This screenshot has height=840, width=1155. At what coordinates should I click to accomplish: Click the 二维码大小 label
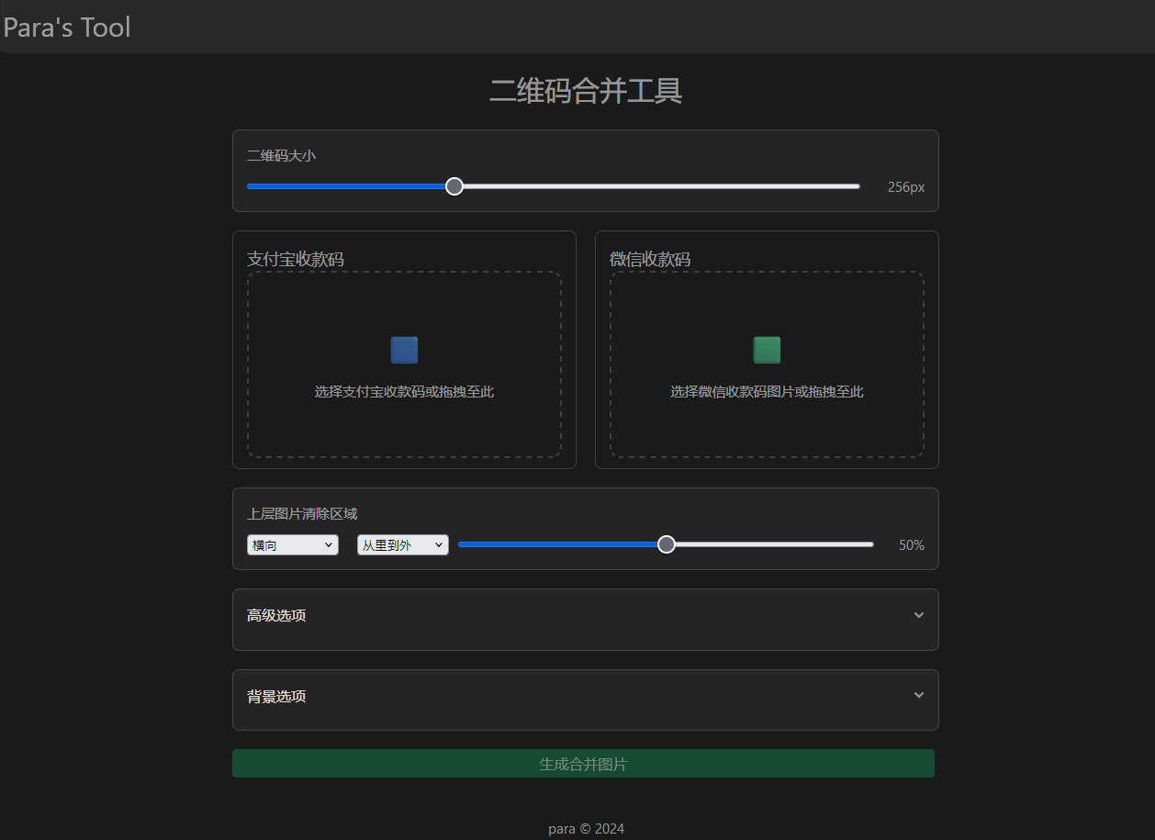(282, 156)
